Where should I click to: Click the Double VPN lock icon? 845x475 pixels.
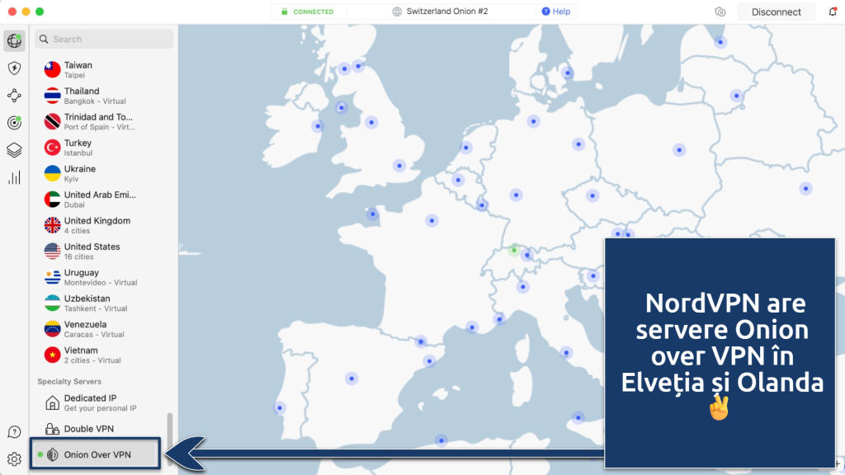[x=52, y=429]
